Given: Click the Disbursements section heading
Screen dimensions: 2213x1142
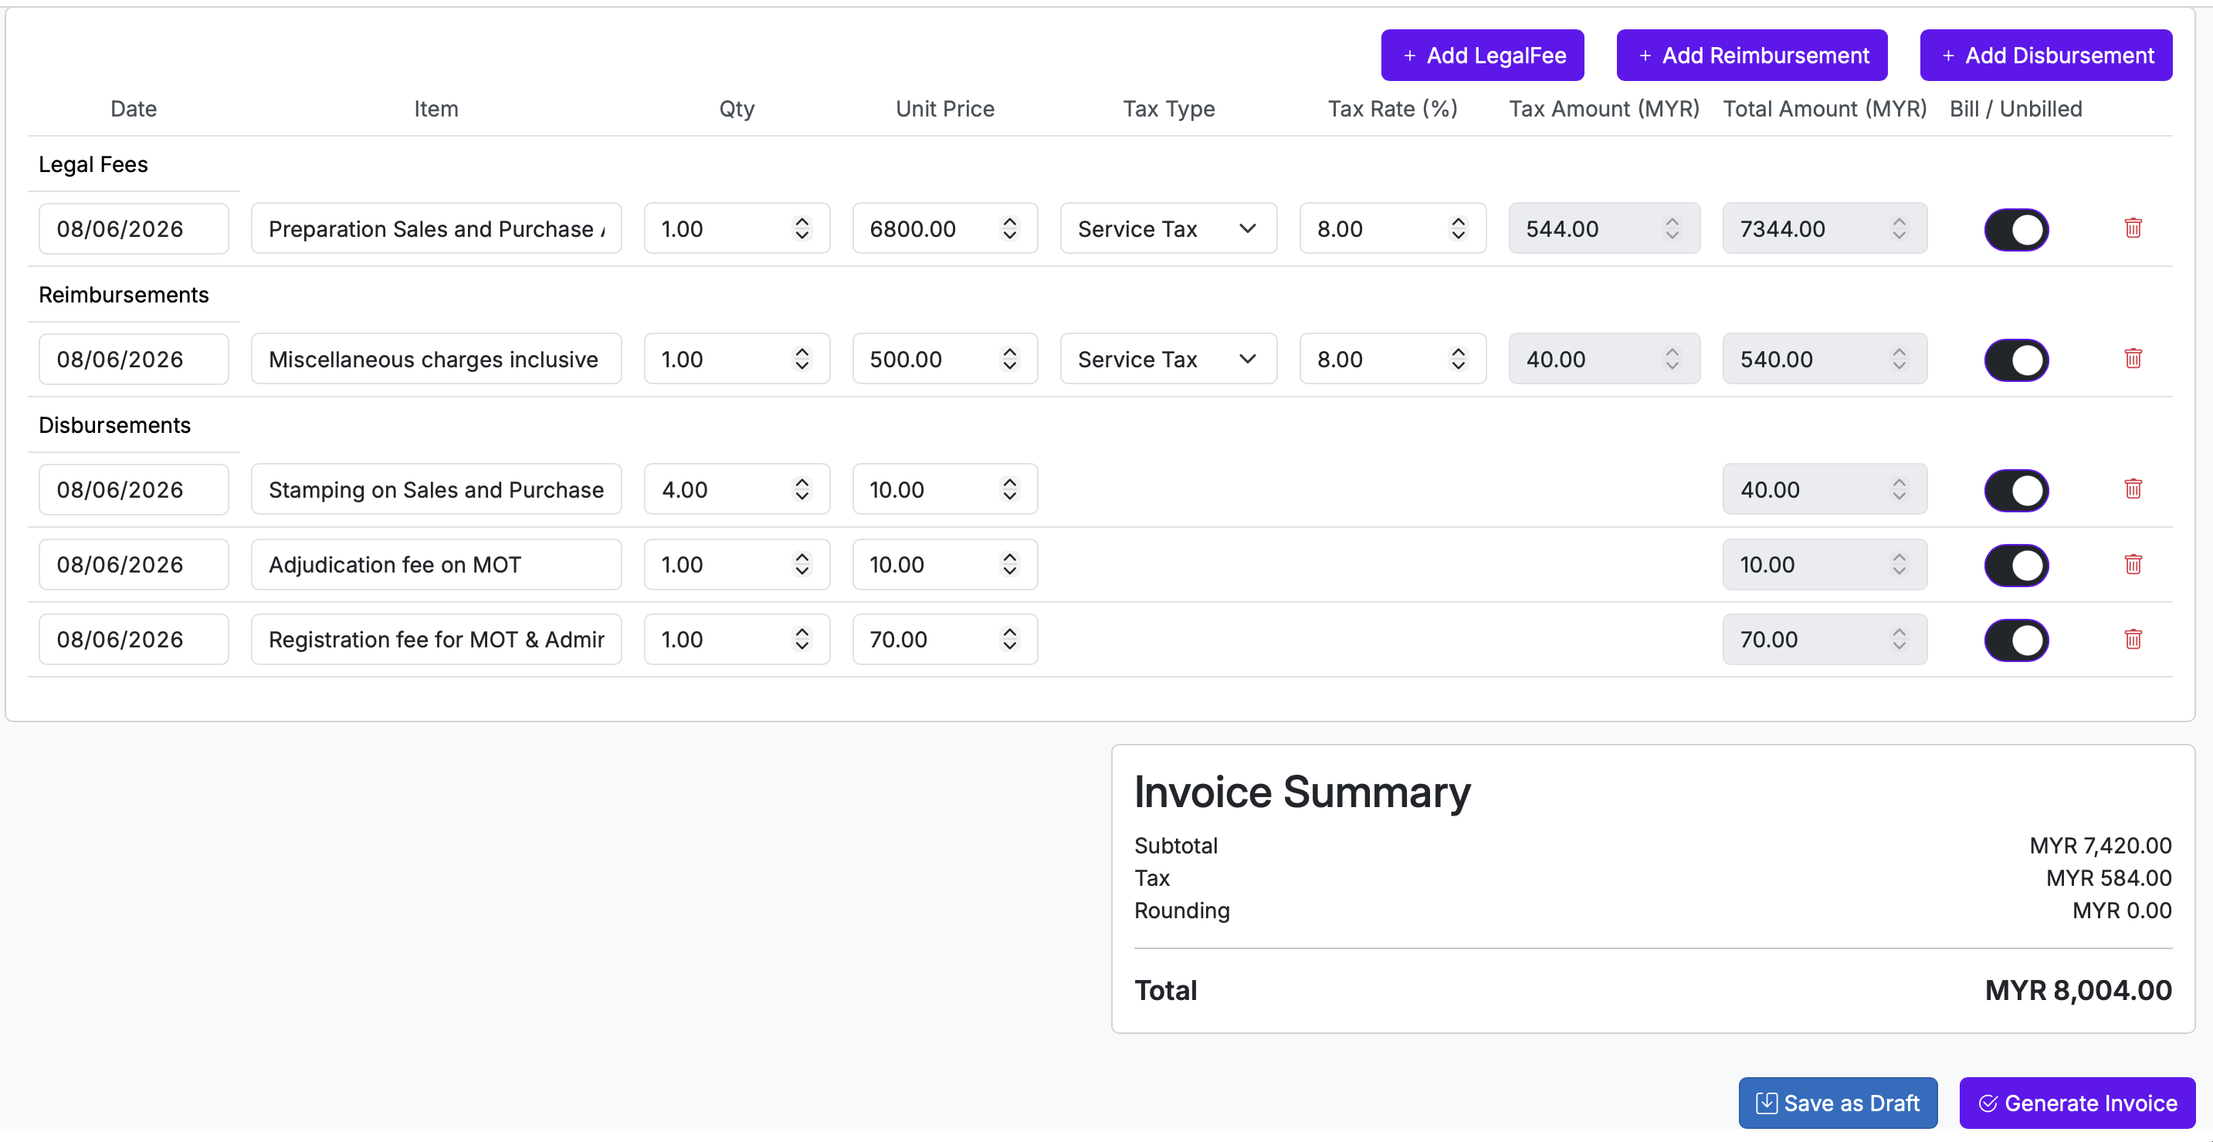Looking at the screenshot, I should [114, 425].
